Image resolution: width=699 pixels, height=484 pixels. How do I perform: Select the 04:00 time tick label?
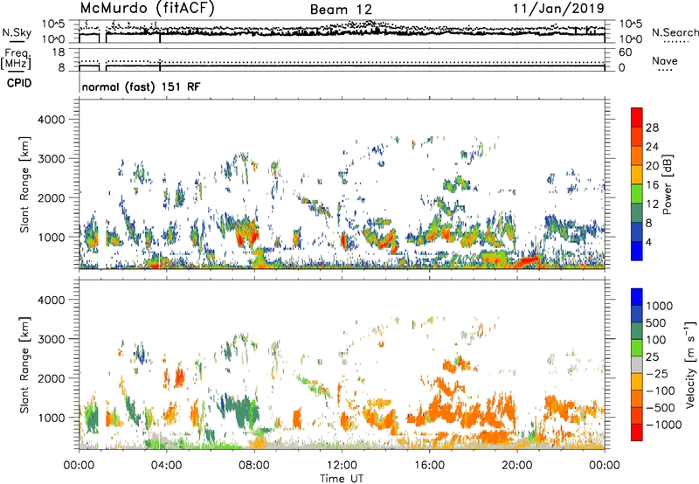166,466
